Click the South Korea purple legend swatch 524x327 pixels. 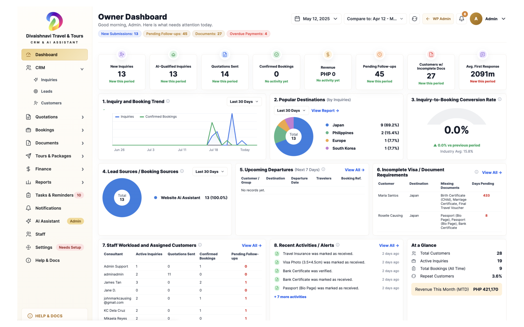(x=327, y=148)
